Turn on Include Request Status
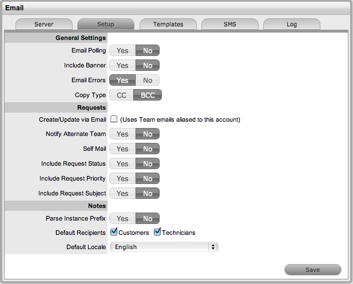 pyautogui.click(x=122, y=164)
